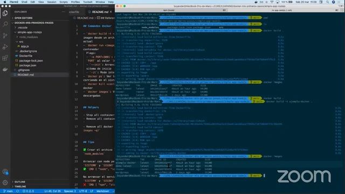
Task: Open .dockerignore in the file tree
Action: pyautogui.click(x=28, y=51)
